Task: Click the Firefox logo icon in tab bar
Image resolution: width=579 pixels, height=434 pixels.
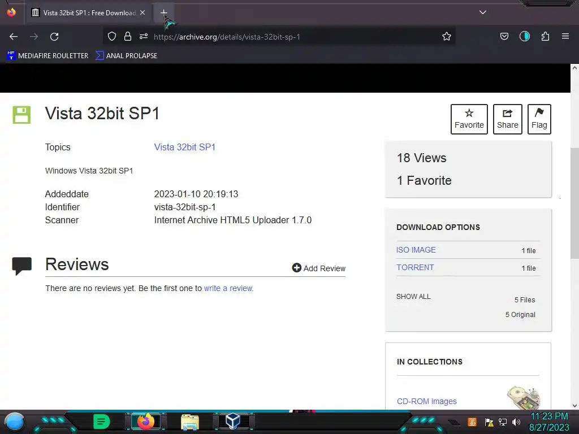Action: 11,12
